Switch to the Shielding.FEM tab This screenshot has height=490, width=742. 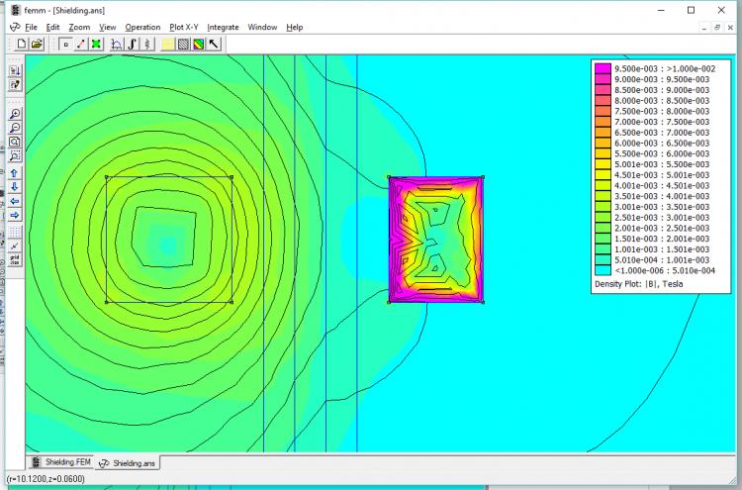coord(61,462)
